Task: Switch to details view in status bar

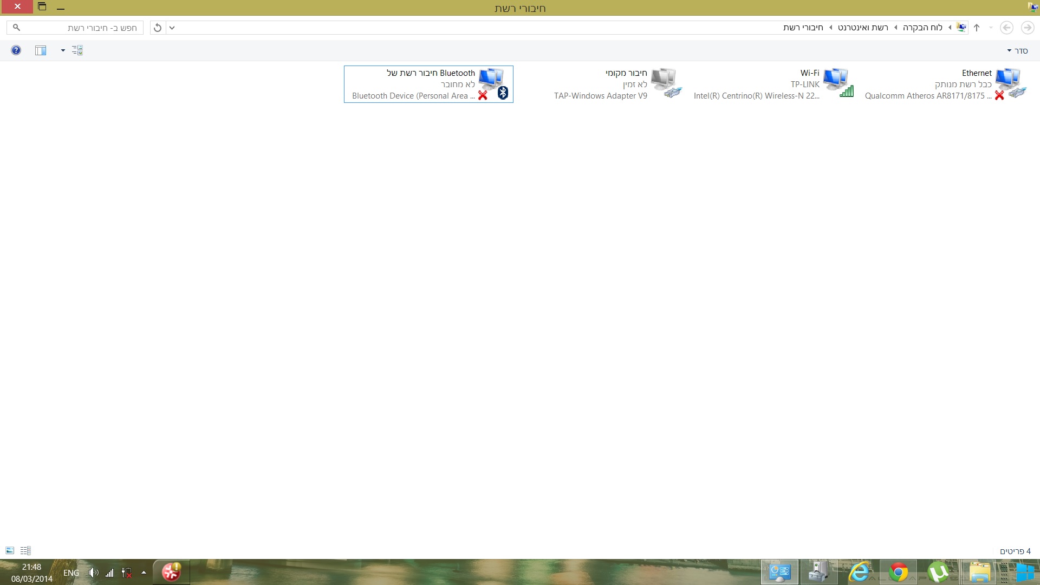Action: point(25,551)
